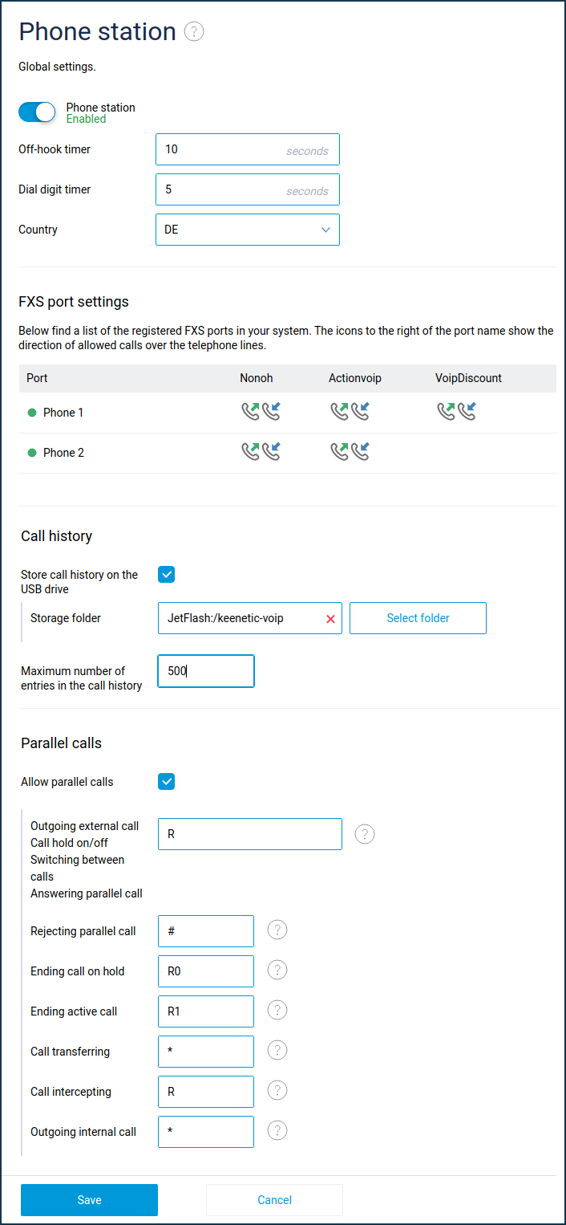Disable the Phone station toggle
Screen dimensions: 566x1225
click(37, 112)
